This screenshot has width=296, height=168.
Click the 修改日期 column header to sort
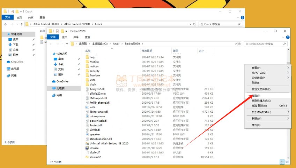point(147,51)
